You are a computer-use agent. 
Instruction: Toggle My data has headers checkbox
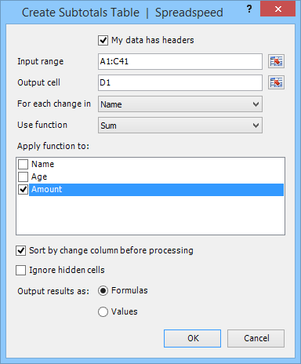103,40
